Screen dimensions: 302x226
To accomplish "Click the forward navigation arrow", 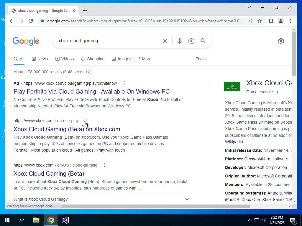I will (21, 21).
